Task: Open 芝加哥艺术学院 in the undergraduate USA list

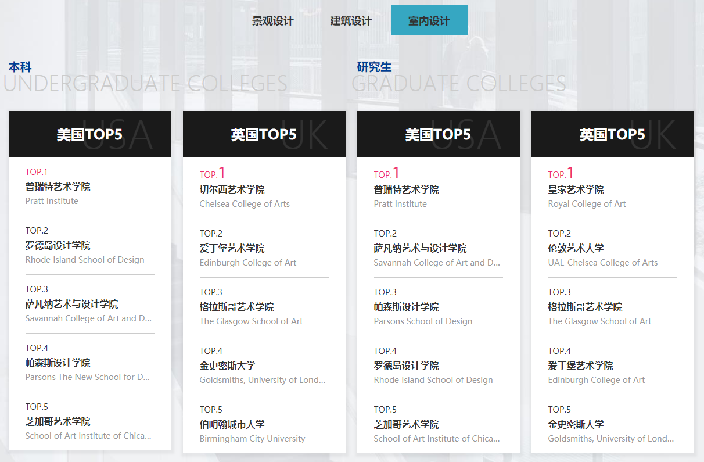Action: coord(58,422)
